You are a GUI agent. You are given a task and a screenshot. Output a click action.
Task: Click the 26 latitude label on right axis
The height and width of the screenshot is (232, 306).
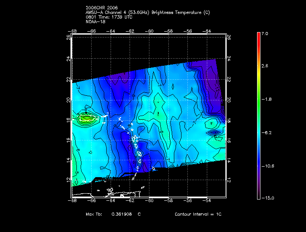229,37
